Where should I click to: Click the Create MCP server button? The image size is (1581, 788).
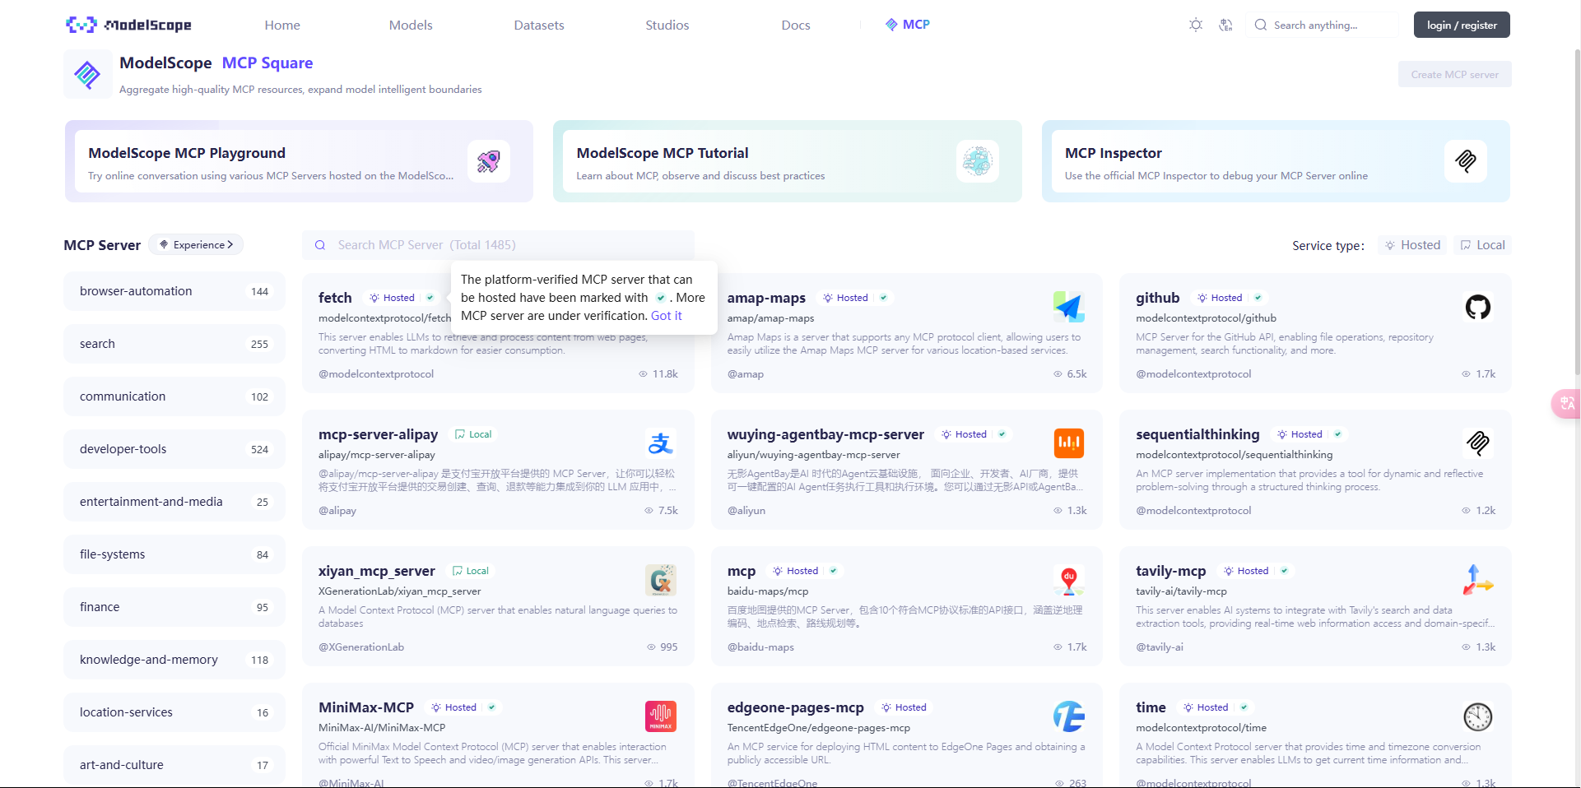[1454, 74]
